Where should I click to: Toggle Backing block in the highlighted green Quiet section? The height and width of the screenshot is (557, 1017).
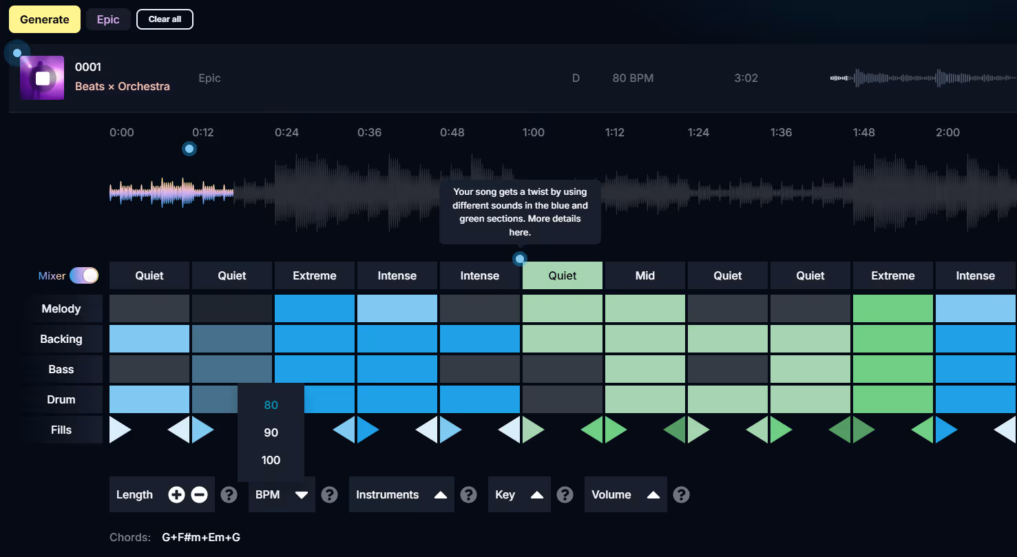point(563,339)
